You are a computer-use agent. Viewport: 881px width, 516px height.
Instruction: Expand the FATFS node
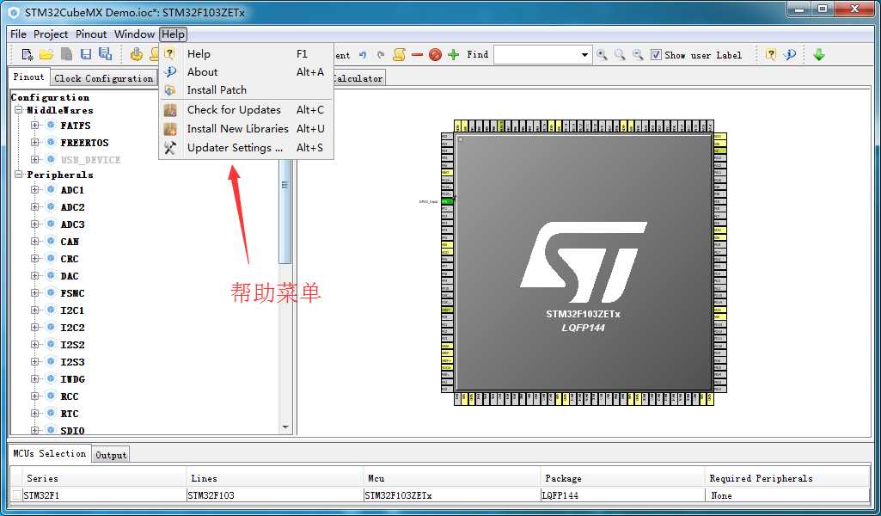click(35, 126)
